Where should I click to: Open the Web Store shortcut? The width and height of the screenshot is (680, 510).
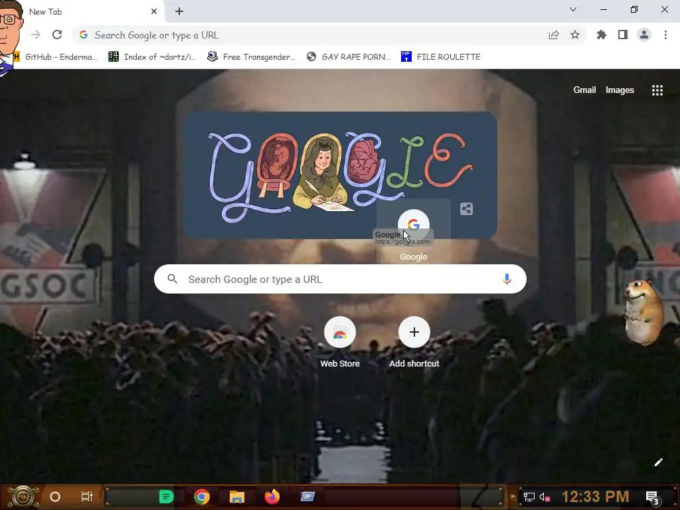point(340,343)
